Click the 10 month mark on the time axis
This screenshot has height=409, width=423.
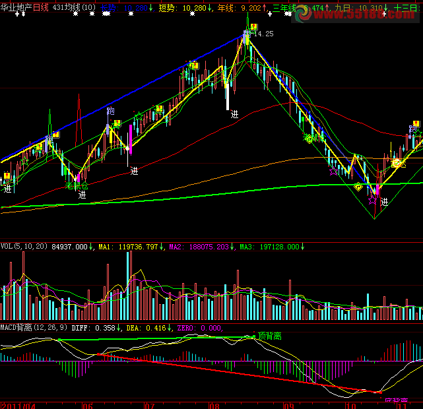[351, 406]
